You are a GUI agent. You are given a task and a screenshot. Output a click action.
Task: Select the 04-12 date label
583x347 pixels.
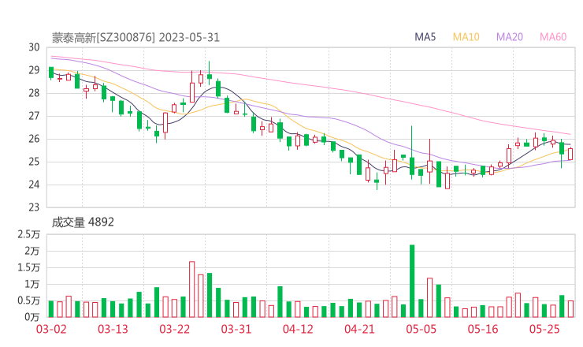(x=298, y=329)
